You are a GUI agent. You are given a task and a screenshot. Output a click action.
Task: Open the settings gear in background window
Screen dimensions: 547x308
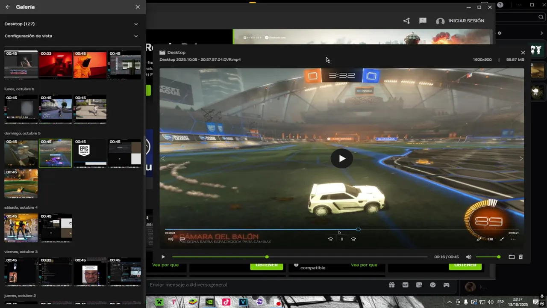tap(500, 33)
